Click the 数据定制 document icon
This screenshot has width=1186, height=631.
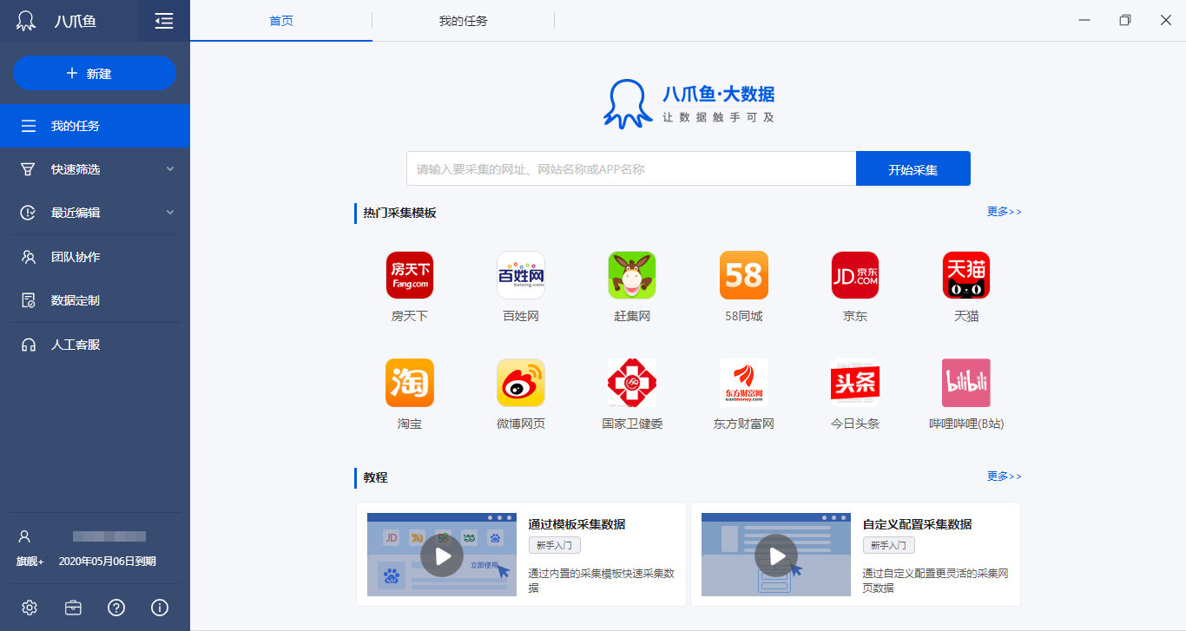point(29,300)
